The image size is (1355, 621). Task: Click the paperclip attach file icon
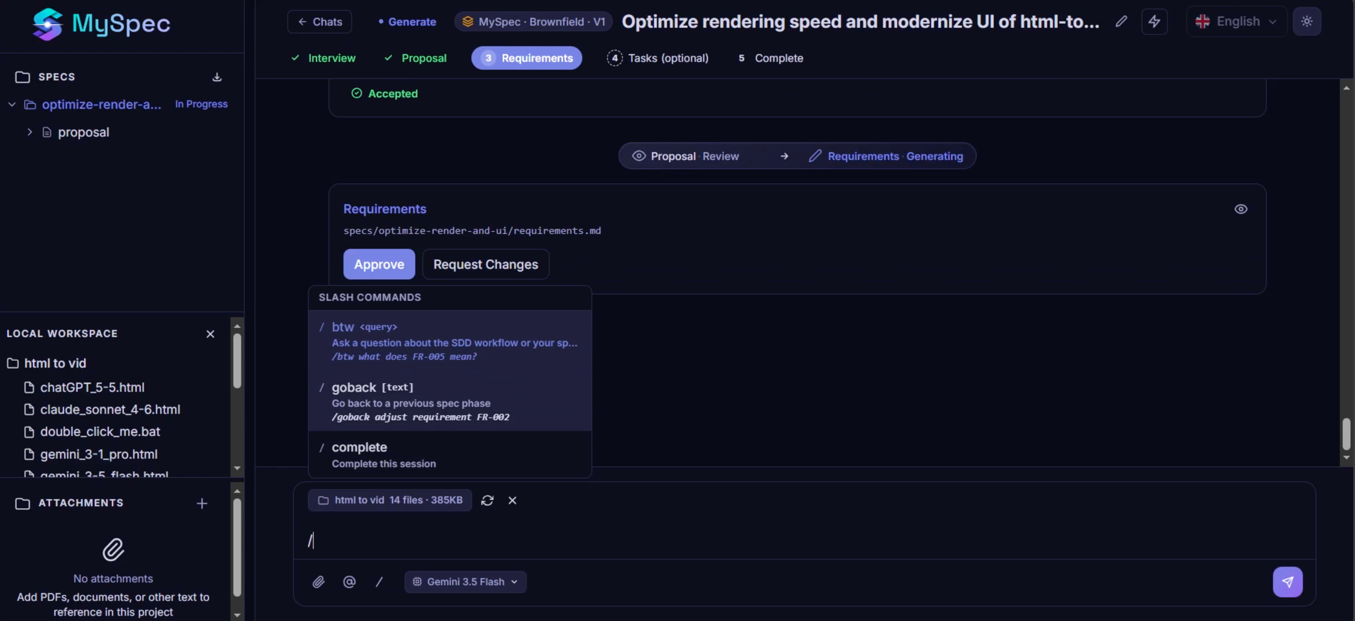[318, 582]
